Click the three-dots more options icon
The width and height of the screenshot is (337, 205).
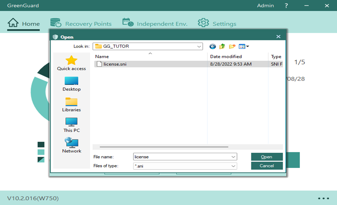coord(323,198)
